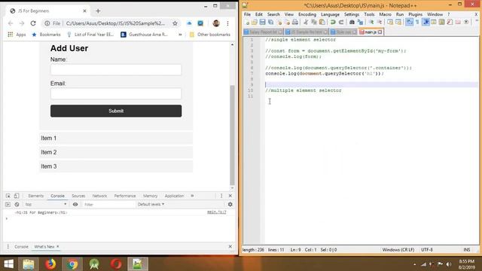Toggle the Word Wrap icon in Notepad++

click(409, 22)
